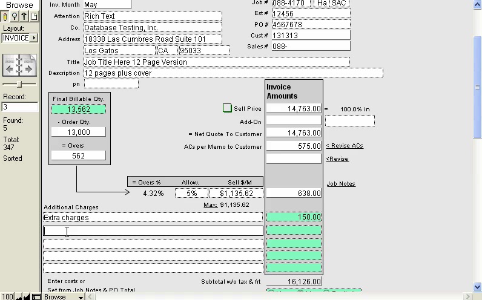Click the Title field
This screenshot has height=300, width=482.
coord(216,62)
